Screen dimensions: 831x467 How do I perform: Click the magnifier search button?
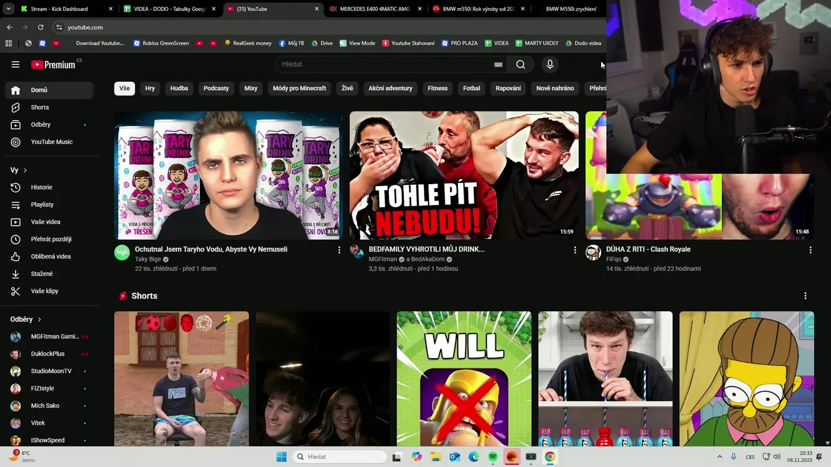coord(521,64)
